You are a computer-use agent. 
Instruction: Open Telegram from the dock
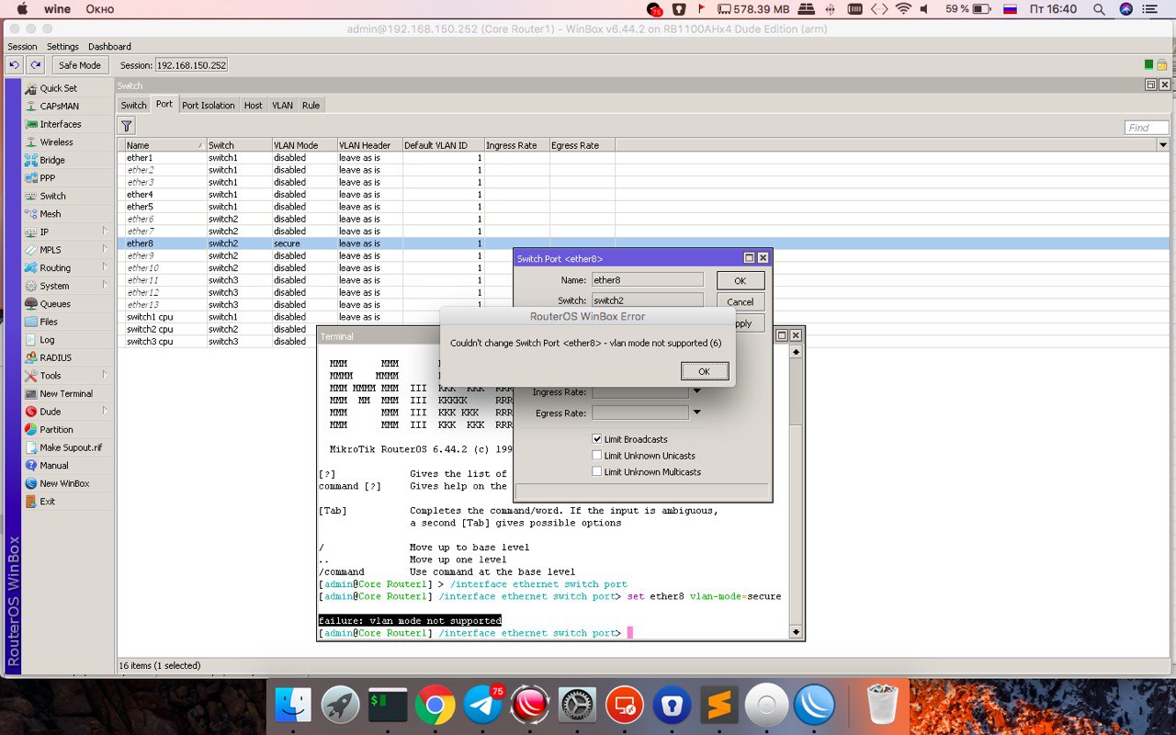point(483,706)
